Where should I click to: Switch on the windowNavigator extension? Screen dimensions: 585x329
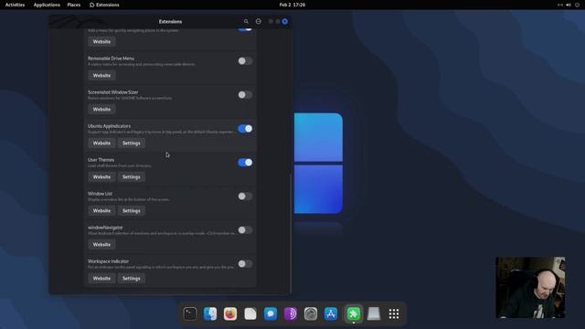245,230
